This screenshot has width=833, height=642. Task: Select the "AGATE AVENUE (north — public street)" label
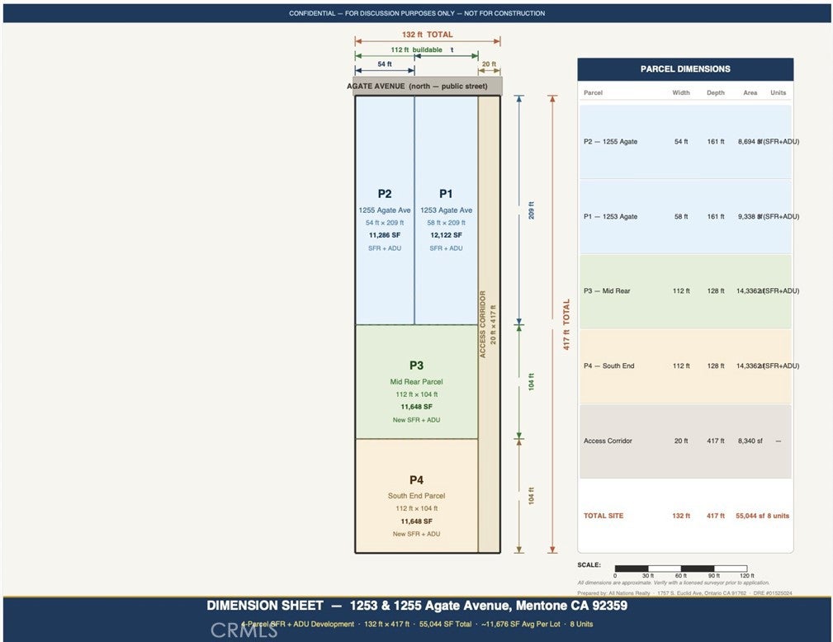click(x=417, y=86)
